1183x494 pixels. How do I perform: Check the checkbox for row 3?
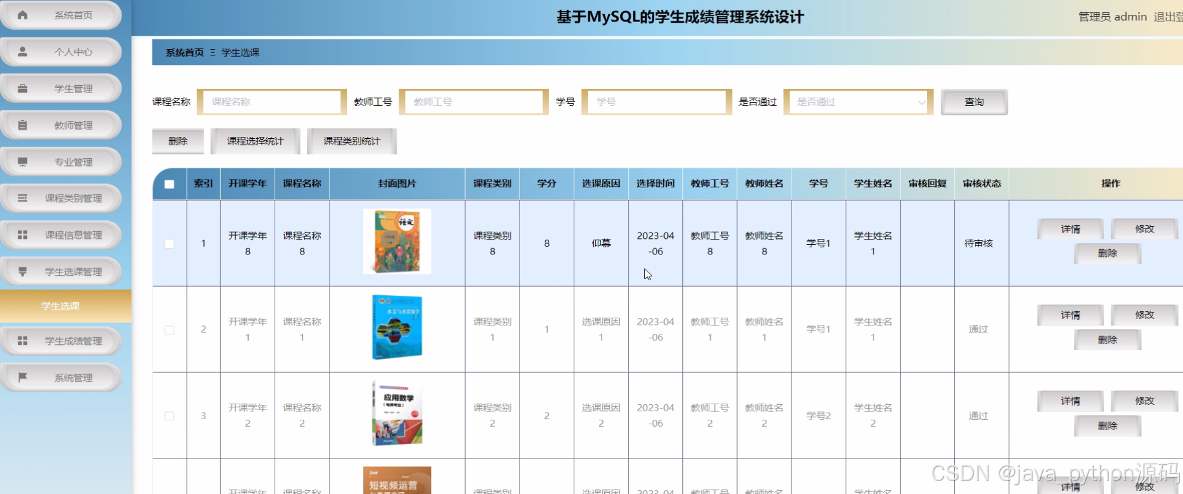pyautogui.click(x=169, y=416)
